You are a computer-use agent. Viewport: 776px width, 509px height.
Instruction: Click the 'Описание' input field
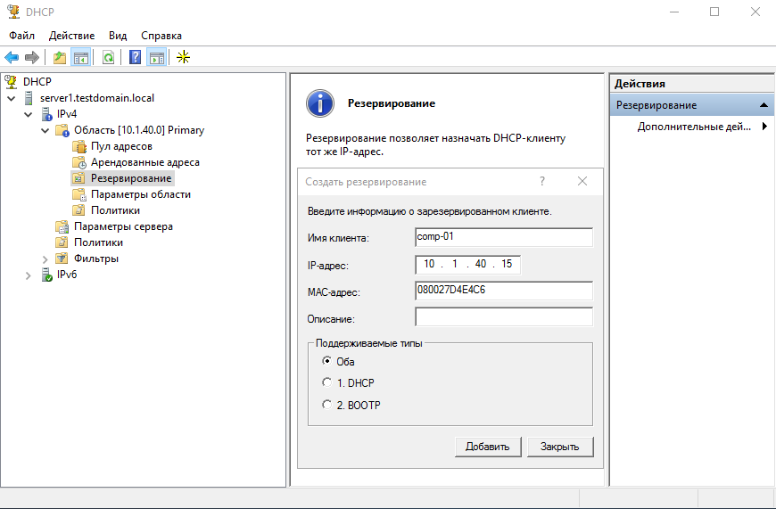pos(504,317)
